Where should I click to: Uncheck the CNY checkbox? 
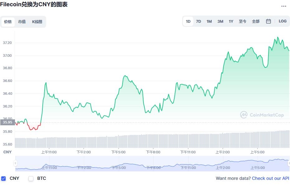tap(4, 179)
